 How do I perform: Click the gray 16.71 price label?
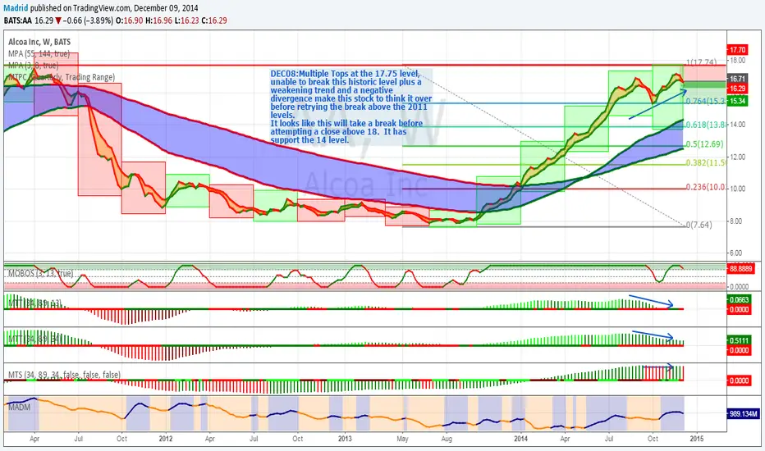[737, 79]
